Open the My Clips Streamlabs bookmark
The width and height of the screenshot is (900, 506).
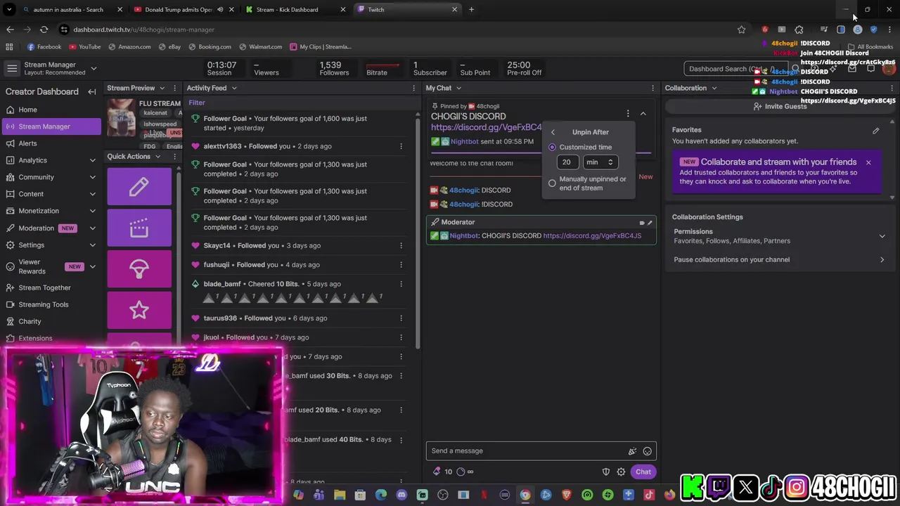320,47
